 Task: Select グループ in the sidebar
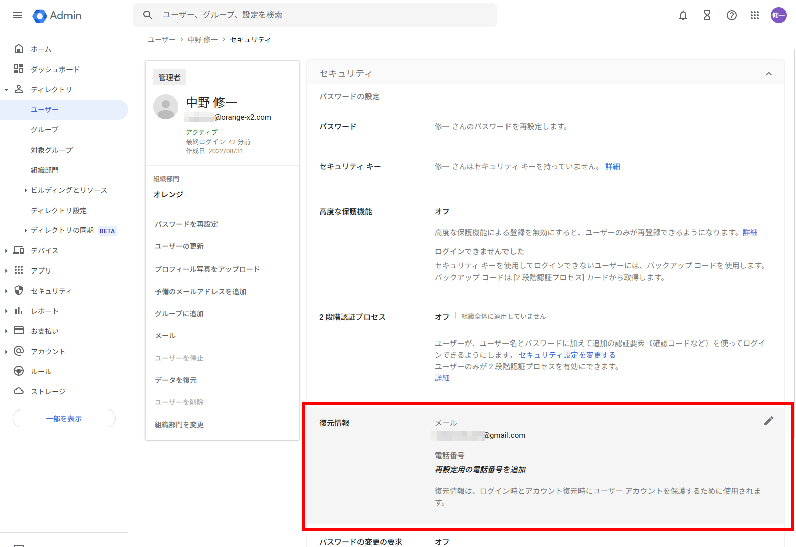tap(45, 130)
